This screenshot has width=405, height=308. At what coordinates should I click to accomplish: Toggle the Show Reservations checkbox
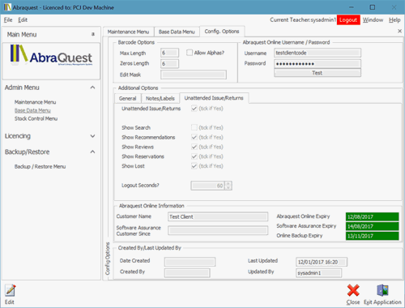[x=194, y=156]
